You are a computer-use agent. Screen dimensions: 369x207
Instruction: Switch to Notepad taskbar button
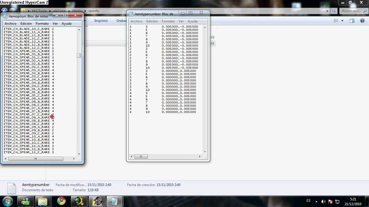click(x=114, y=201)
